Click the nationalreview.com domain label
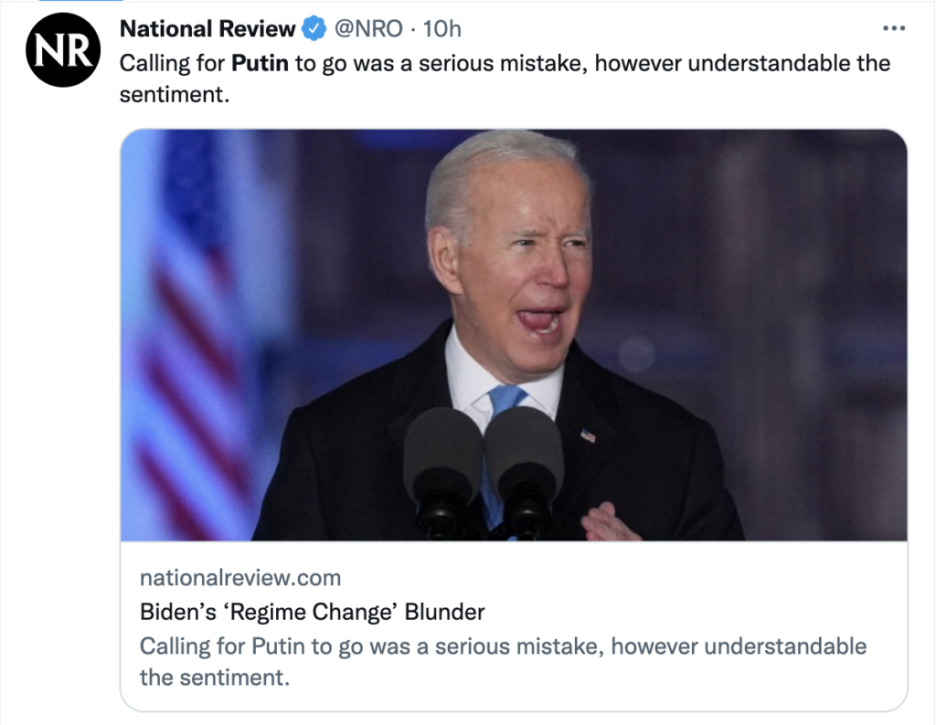936x725 pixels. click(240, 577)
